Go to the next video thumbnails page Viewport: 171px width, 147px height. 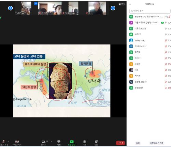[x=113, y=8]
